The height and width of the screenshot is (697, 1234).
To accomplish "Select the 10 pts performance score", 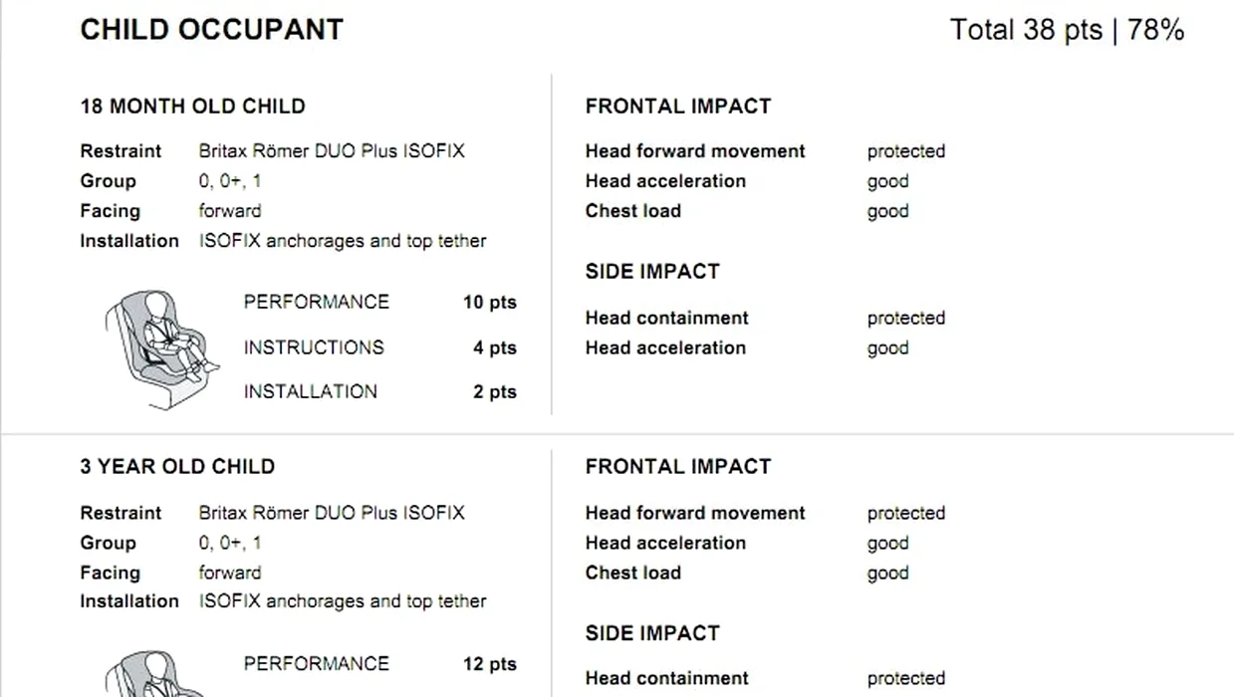I will [489, 303].
